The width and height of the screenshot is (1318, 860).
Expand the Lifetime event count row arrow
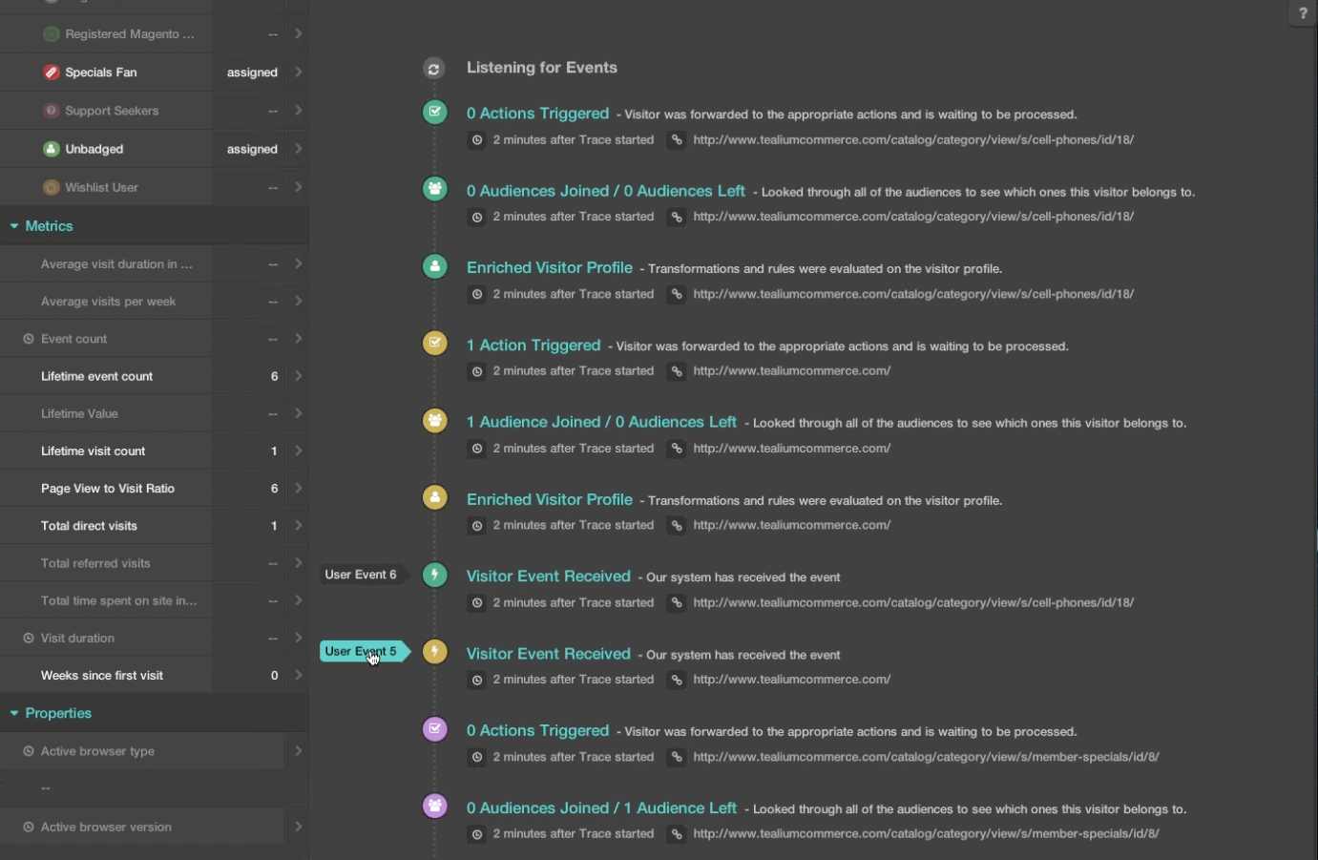(298, 376)
